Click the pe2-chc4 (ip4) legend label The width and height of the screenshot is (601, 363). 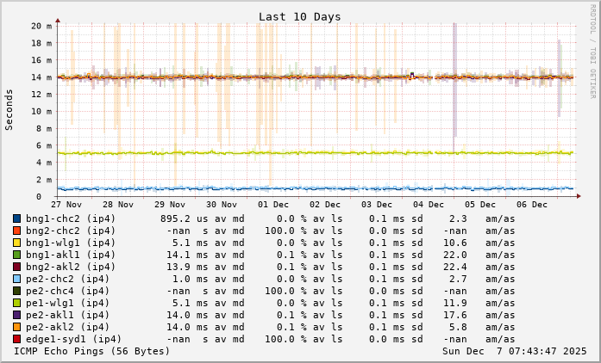click(67, 291)
